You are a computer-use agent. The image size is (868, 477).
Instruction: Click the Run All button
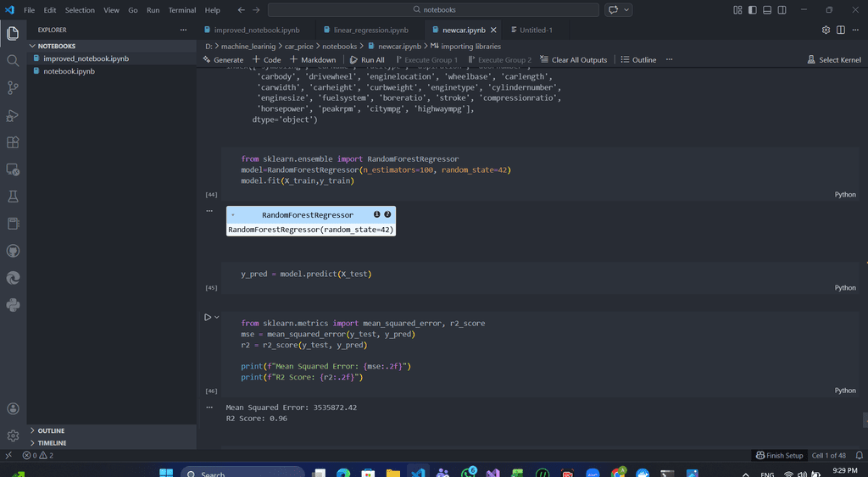pyautogui.click(x=367, y=60)
